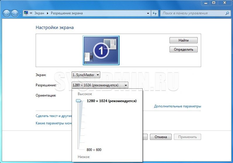Click the refresh button beside address bar
Viewport: 233px width, 163px height.
[155, 13]
